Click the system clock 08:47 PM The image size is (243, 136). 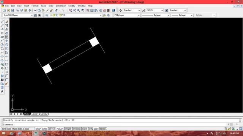(234, 133)
